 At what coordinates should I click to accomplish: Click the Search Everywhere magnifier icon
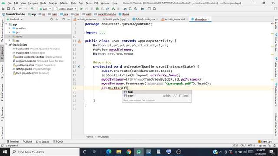coord(155,9)
